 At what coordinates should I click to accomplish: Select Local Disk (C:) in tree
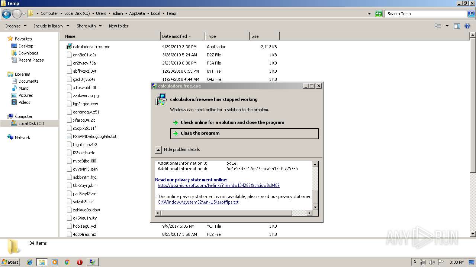(31, 123)
